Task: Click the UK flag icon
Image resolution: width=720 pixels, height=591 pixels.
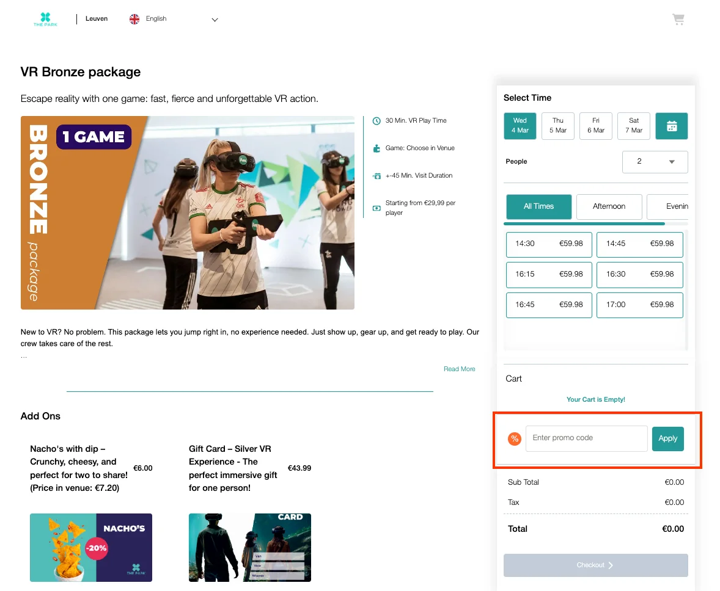Action: click(134, 19)
